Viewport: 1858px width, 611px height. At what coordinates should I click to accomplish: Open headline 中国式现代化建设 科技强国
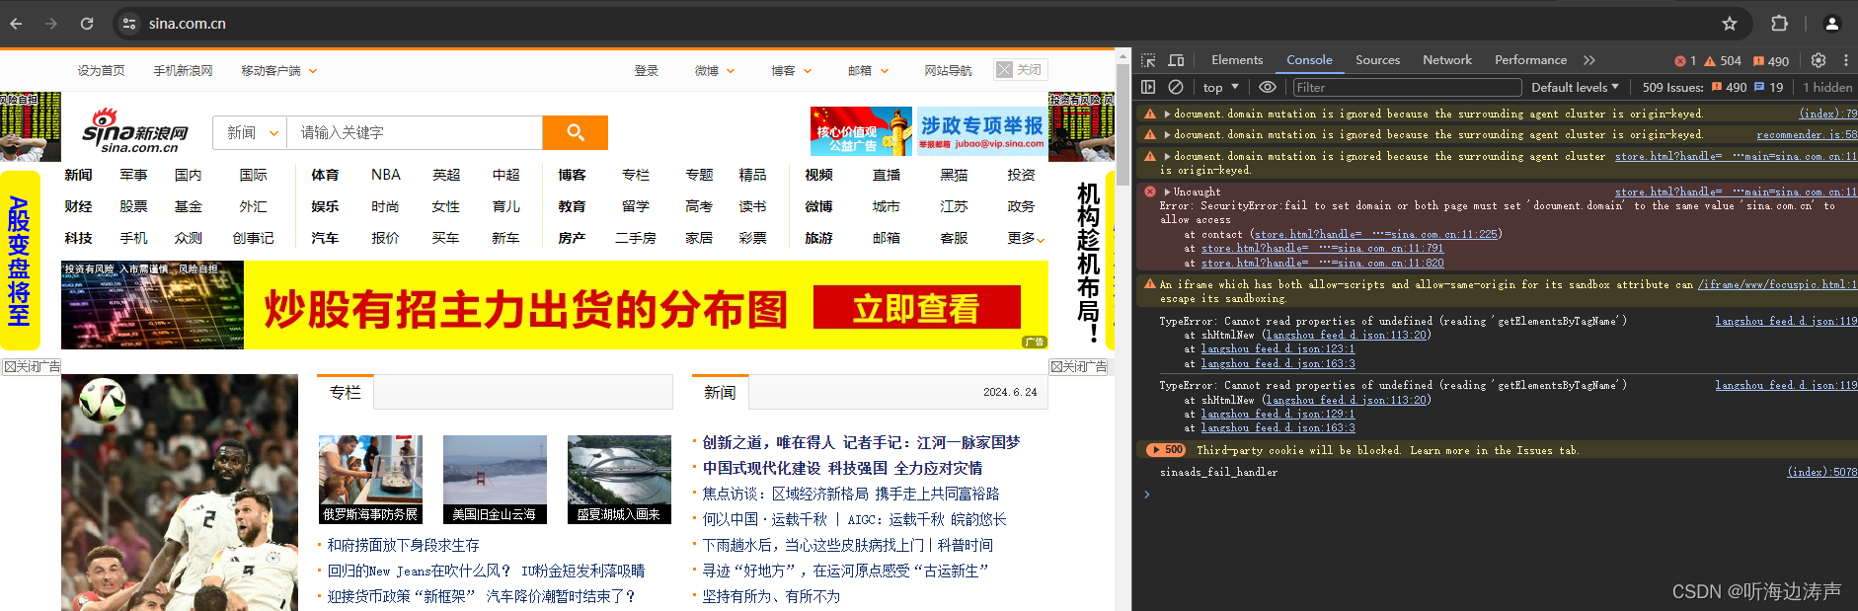842,468
